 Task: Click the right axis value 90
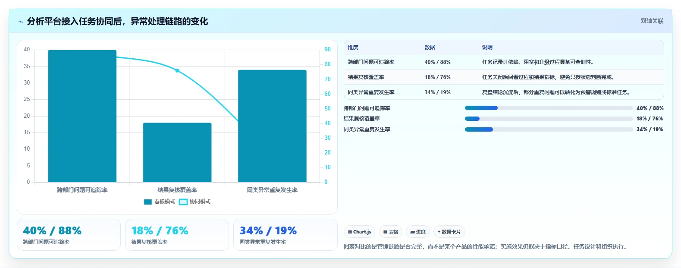[x=327, y=50]
